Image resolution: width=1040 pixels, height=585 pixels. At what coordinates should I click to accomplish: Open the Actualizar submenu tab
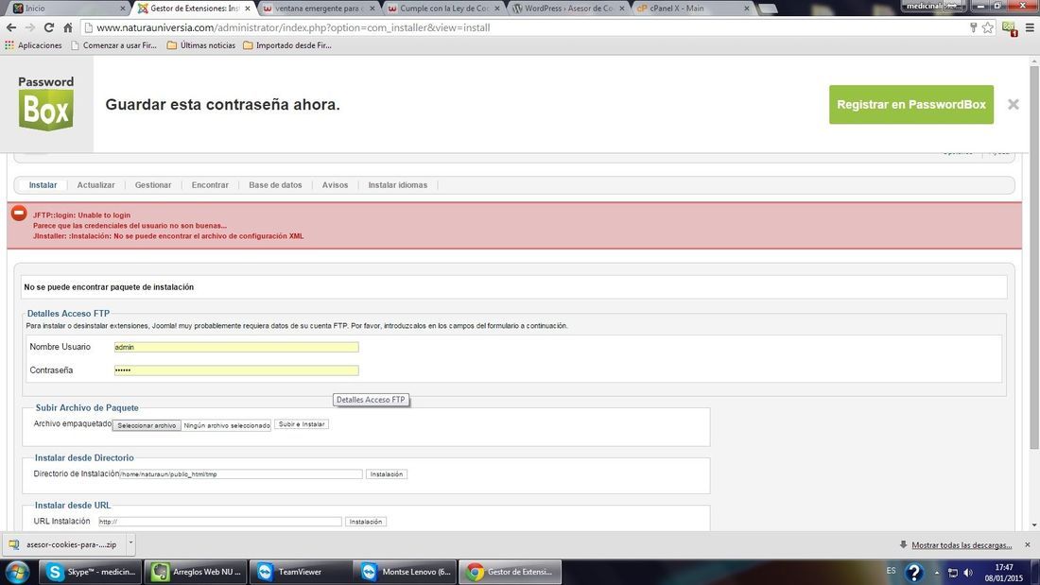tap(95, 185)
